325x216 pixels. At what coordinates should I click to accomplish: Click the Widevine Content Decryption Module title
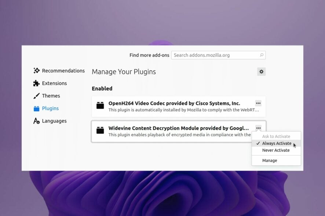pyautogui.click(x=179, y=128)
